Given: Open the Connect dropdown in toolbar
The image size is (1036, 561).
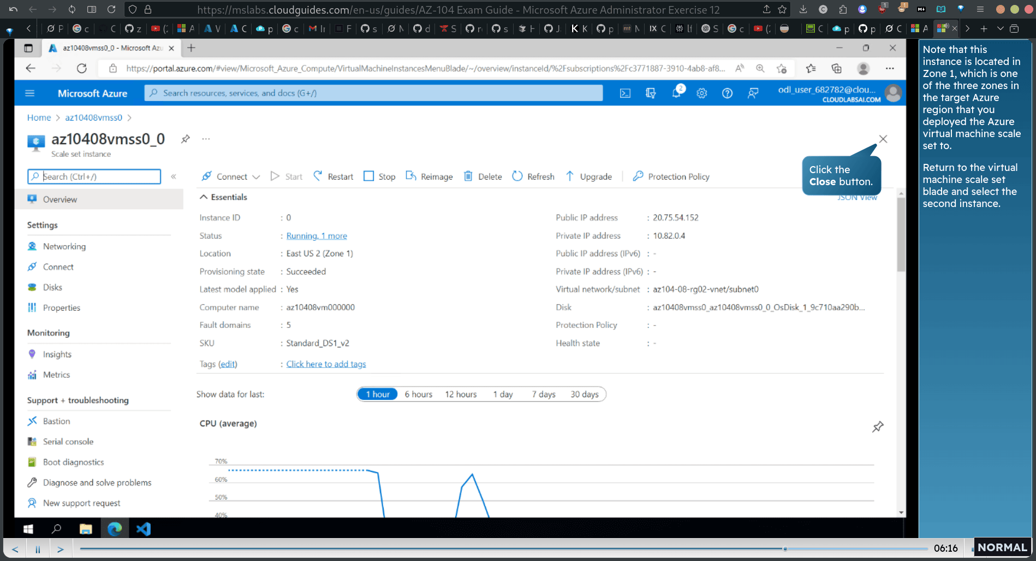Looking at the screenshot, I should pos(230,176).
